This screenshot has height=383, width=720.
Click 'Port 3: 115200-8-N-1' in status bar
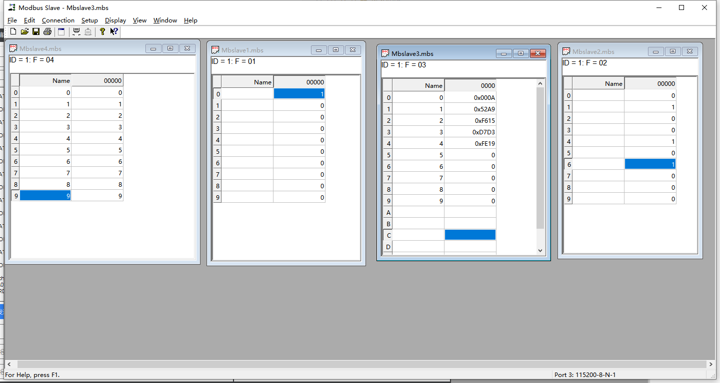585,375
